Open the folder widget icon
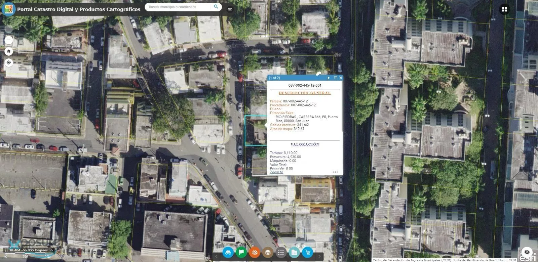This screenshot has height=262, width=538. click(x=294, y=252)
